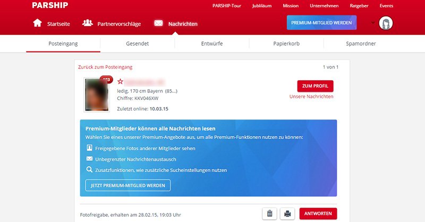The height and width of the screenshot is (222, 425).
Task: Open Nachrichten in navigation
Action: click(x=183, y=24)
